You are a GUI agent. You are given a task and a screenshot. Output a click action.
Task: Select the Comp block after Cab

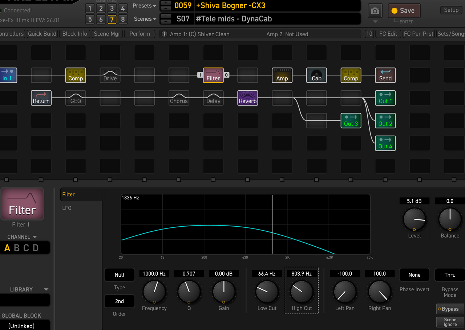coord(351,75)
